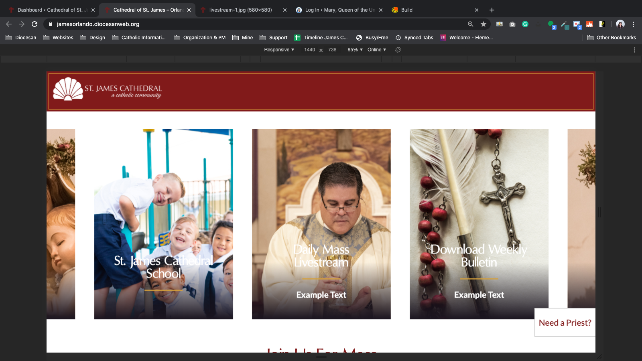This screenshot has width=642, height=361.
Task: Click the St. James Cathedral logo
Action: coord(108,89)
